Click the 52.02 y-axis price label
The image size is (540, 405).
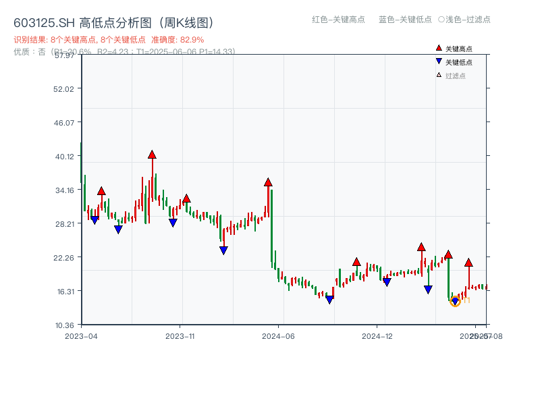click(x=65, y=89)
